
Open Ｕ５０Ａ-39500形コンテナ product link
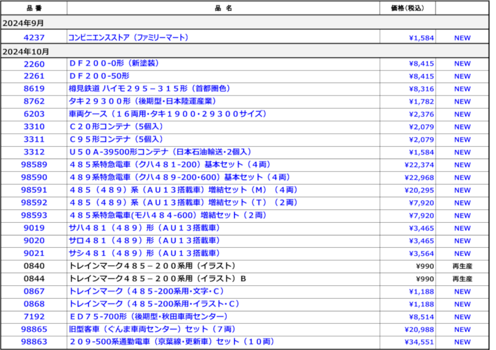[x=160, y=152]
